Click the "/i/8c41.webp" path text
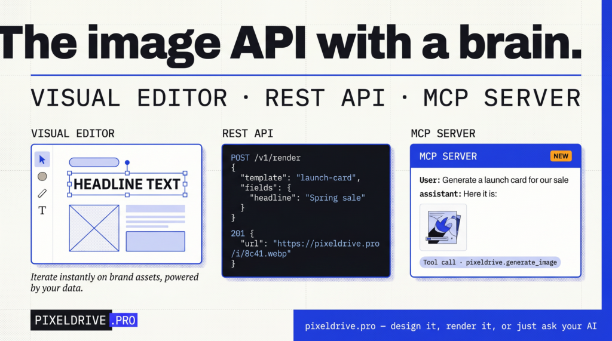This screenshot has height=341, width=612. (261, 254)
